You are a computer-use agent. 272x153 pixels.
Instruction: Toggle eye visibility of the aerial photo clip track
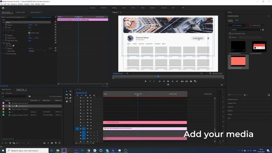[91, 128]
